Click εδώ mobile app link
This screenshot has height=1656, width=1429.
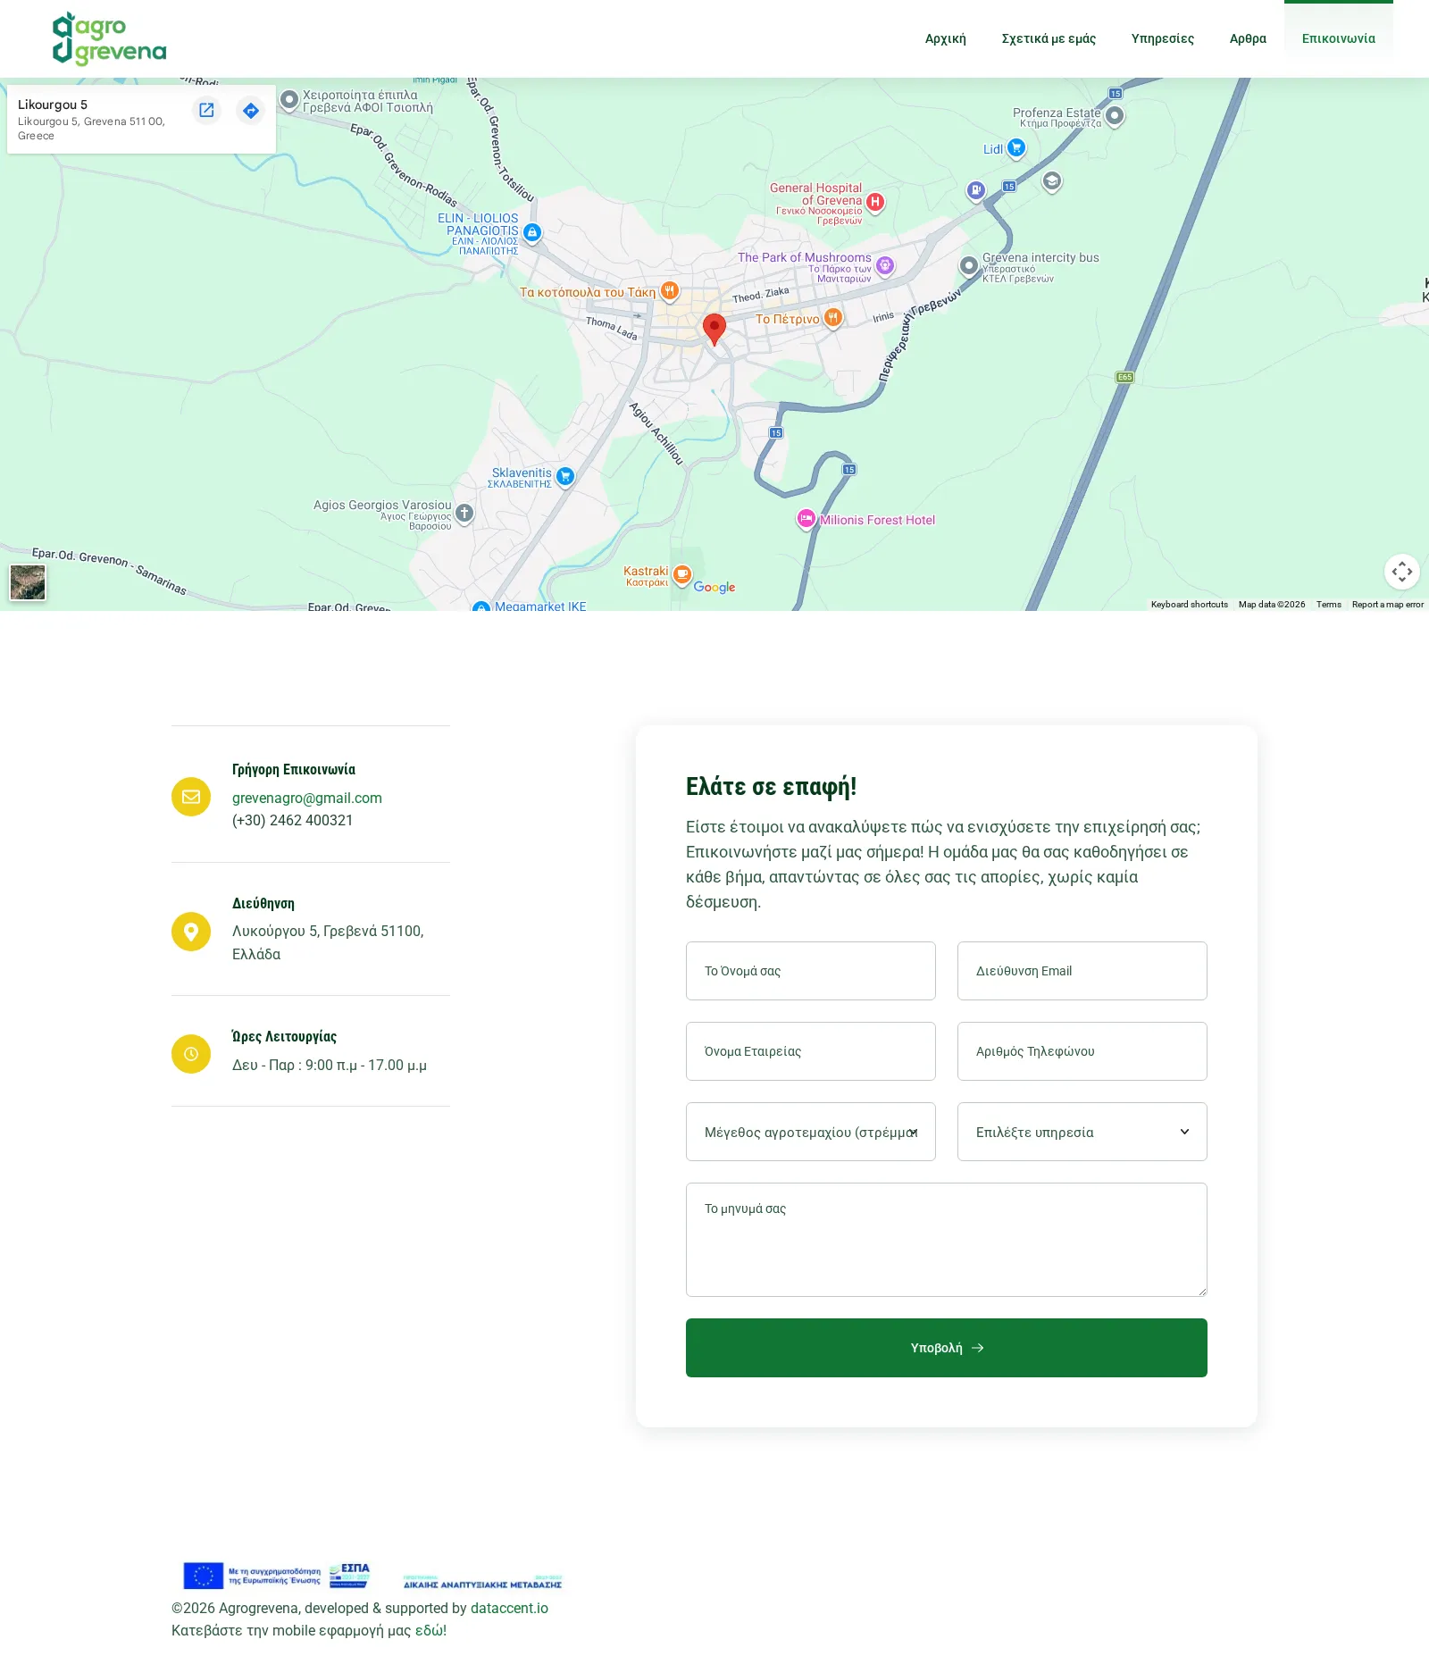coord(430,1630)
